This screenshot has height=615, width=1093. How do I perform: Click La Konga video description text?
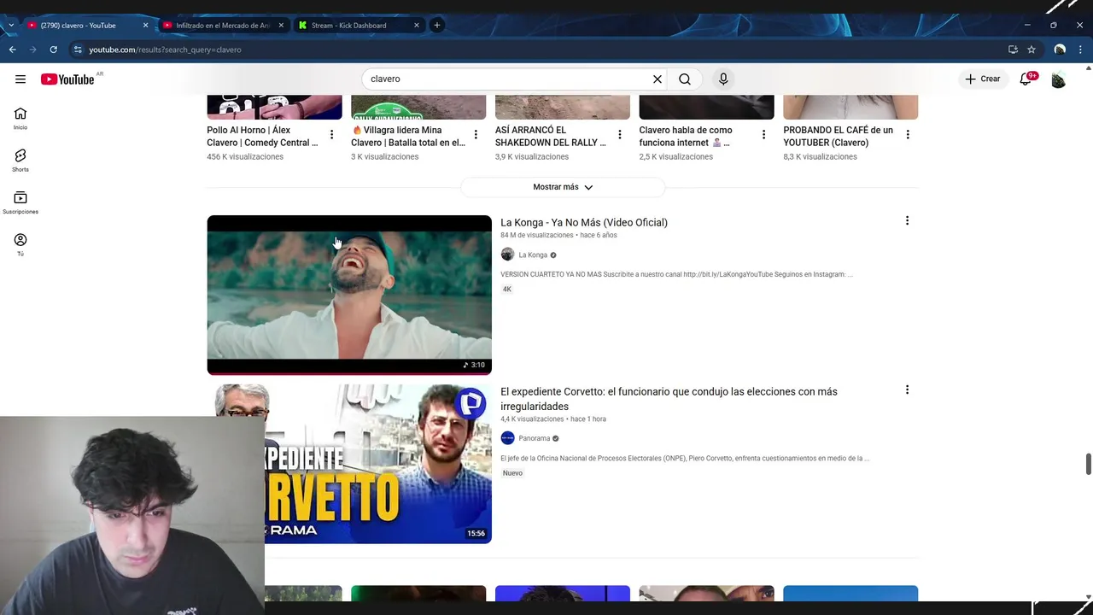(x=676, y=275)
